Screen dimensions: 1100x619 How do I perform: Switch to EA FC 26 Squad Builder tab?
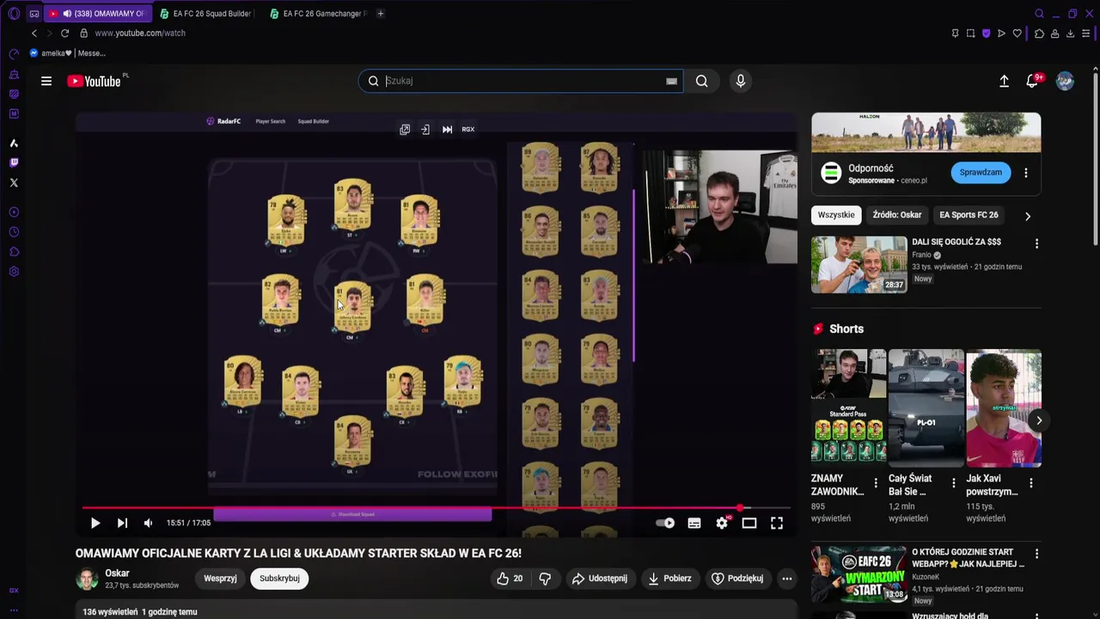[x=206, y=14]
